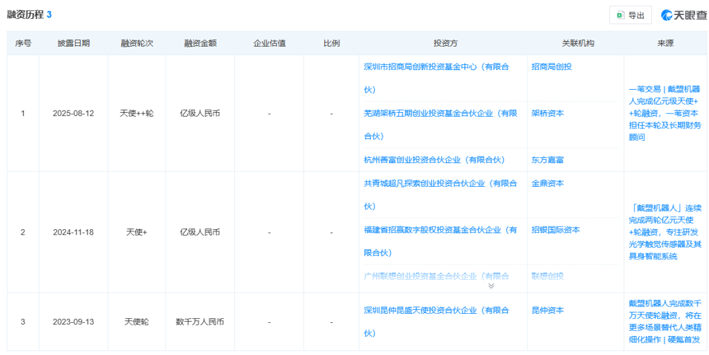
Task: Expand more investors chevron in row 2
Action: [x=491, y=286]
